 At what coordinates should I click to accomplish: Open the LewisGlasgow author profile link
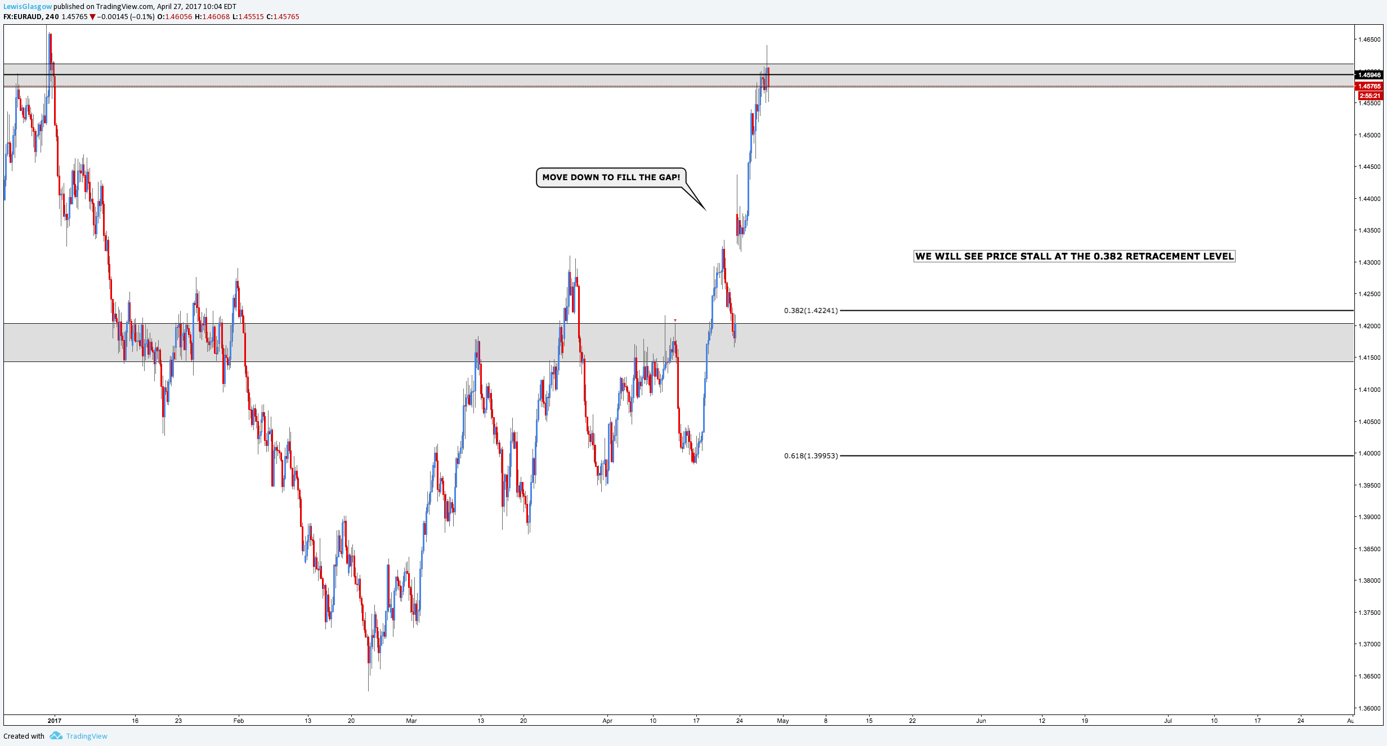pos(28,7)
